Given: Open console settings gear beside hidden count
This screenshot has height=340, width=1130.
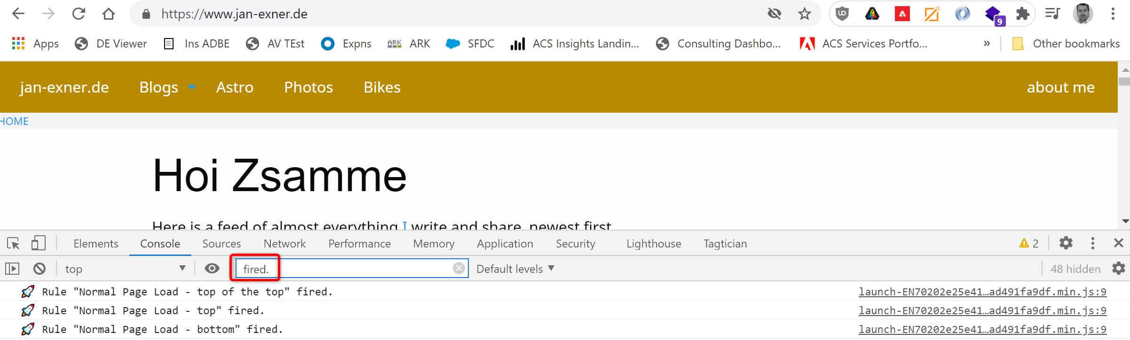Looking at the screenshot, I should 1118,269.
